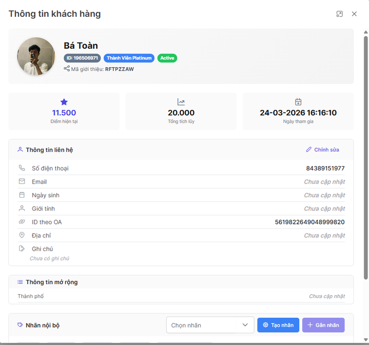Click the phone icon in Số điện thoại row
The height and width of the screenshot is (345, 369).
(22, 168)
